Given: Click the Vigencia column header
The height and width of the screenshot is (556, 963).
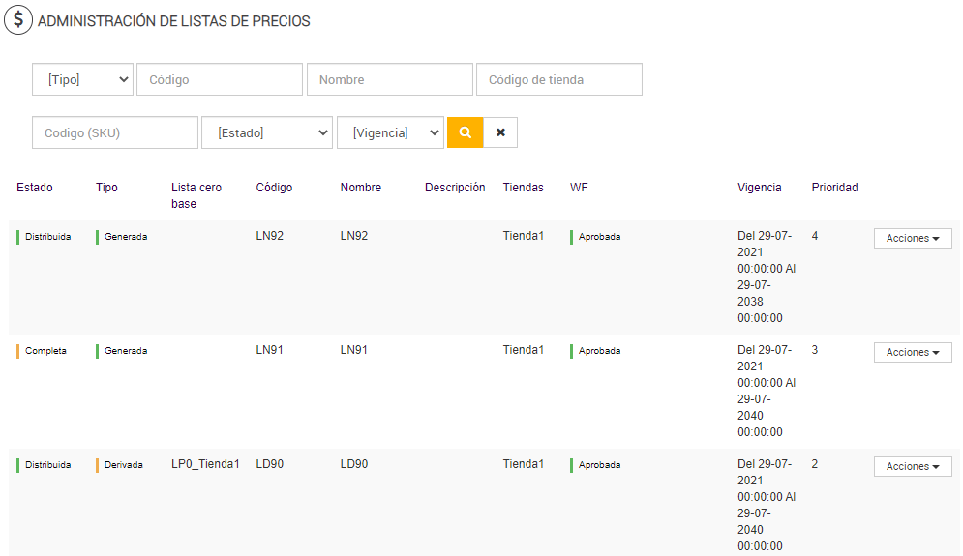Looking at the screenshot, I should 759,188.
